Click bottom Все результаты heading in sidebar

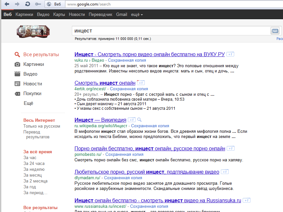40,207
